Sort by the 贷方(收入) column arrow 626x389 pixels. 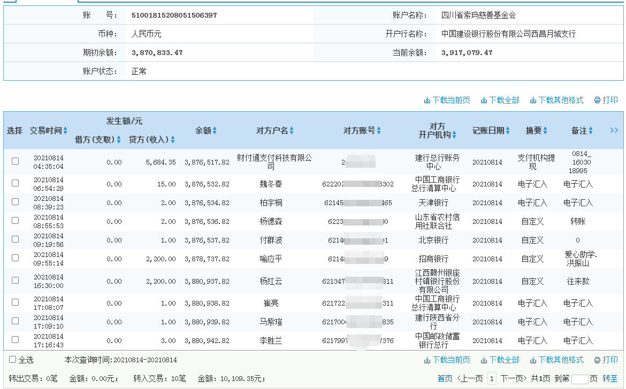coord(173,140)
